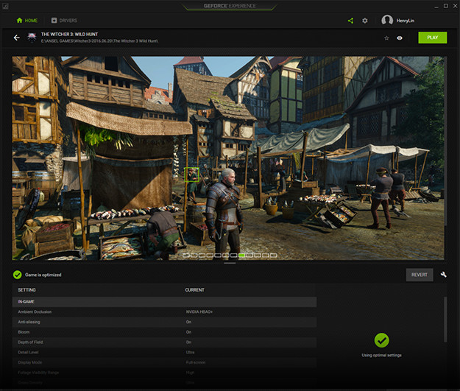Image resolution: width=460 pixels, height=391 pixels.
Task: Click the Game is optimized label
Action: click(43, 275)
